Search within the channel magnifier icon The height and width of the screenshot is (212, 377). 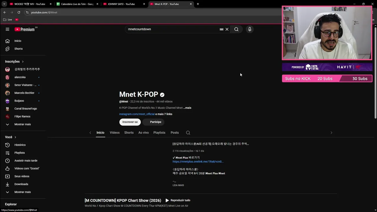188,133
